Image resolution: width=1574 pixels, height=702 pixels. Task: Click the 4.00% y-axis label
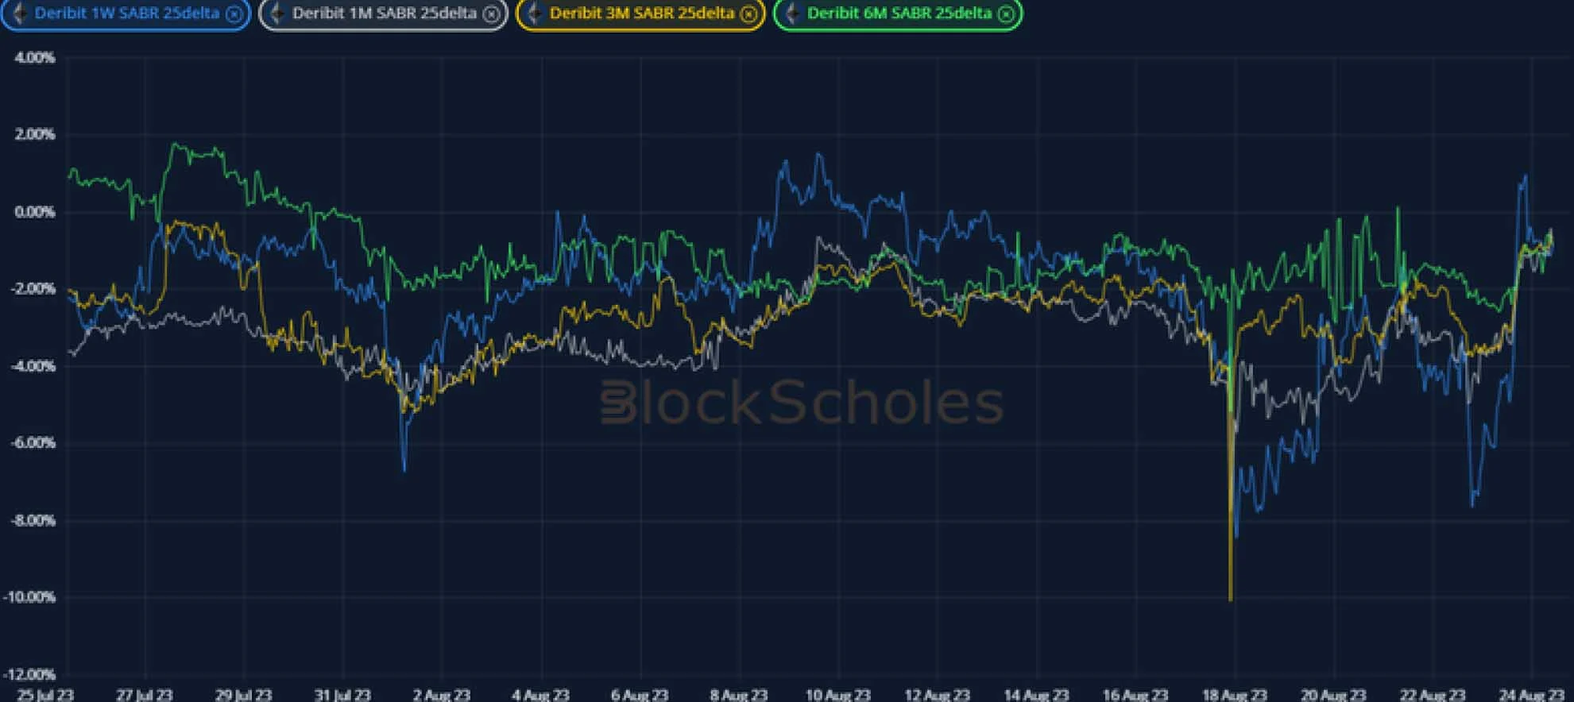point(34,58)
